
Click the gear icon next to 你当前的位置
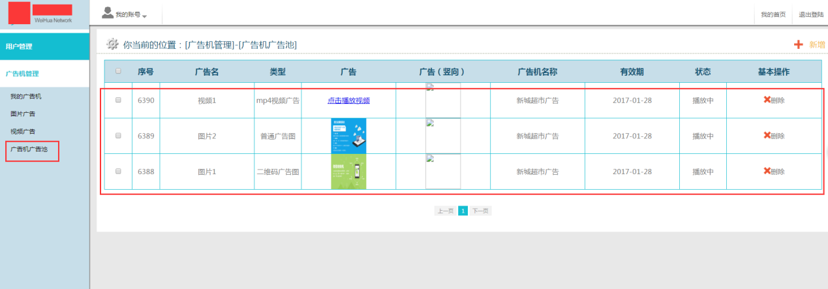click(x=112, y=44)
